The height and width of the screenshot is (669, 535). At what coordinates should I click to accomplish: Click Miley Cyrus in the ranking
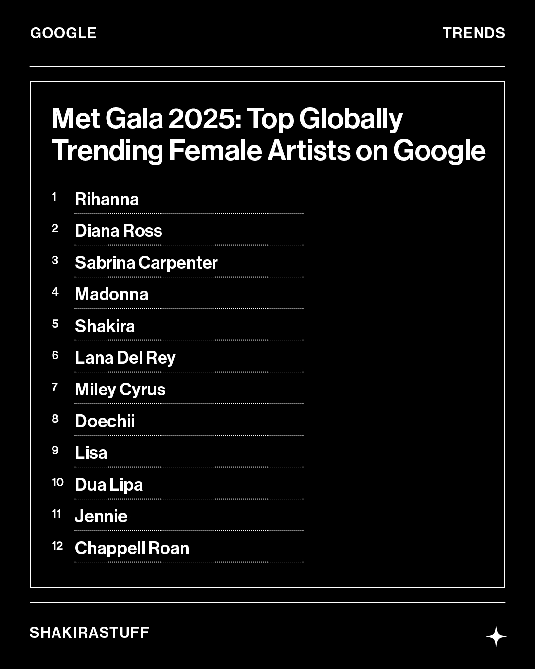[120, 390]
